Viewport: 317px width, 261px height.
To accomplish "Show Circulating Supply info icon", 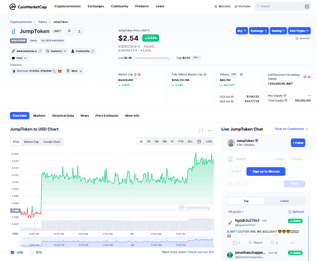I will click(305, 77).
